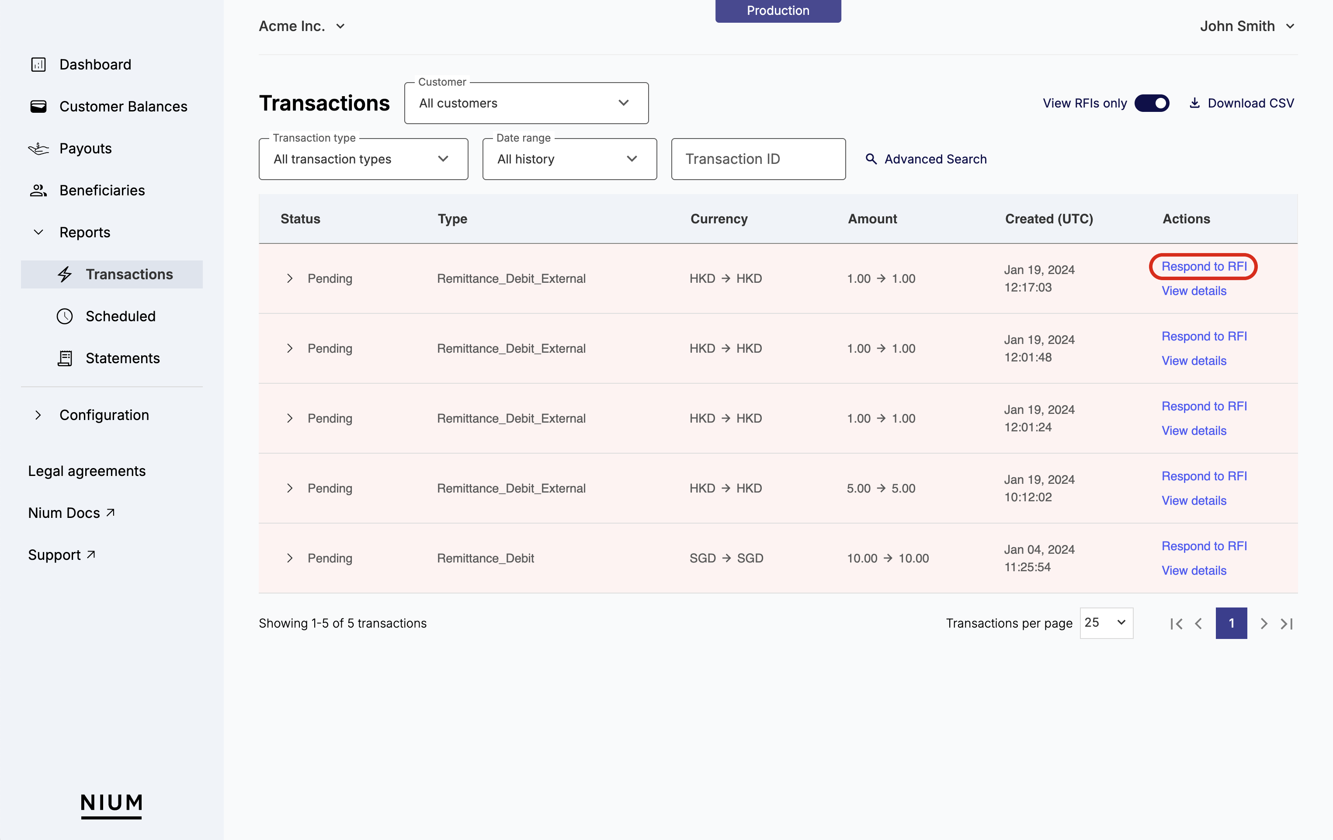The width and height of the screenshot is (1333, 840).
Task: Click the Statements receipt icon
Action: coord(65,358)
